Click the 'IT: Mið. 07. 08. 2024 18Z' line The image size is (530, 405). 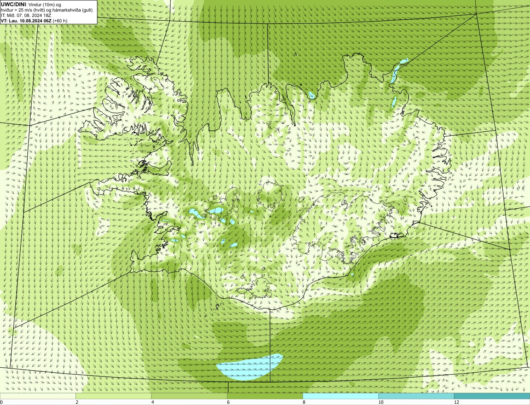click(26, 15)
